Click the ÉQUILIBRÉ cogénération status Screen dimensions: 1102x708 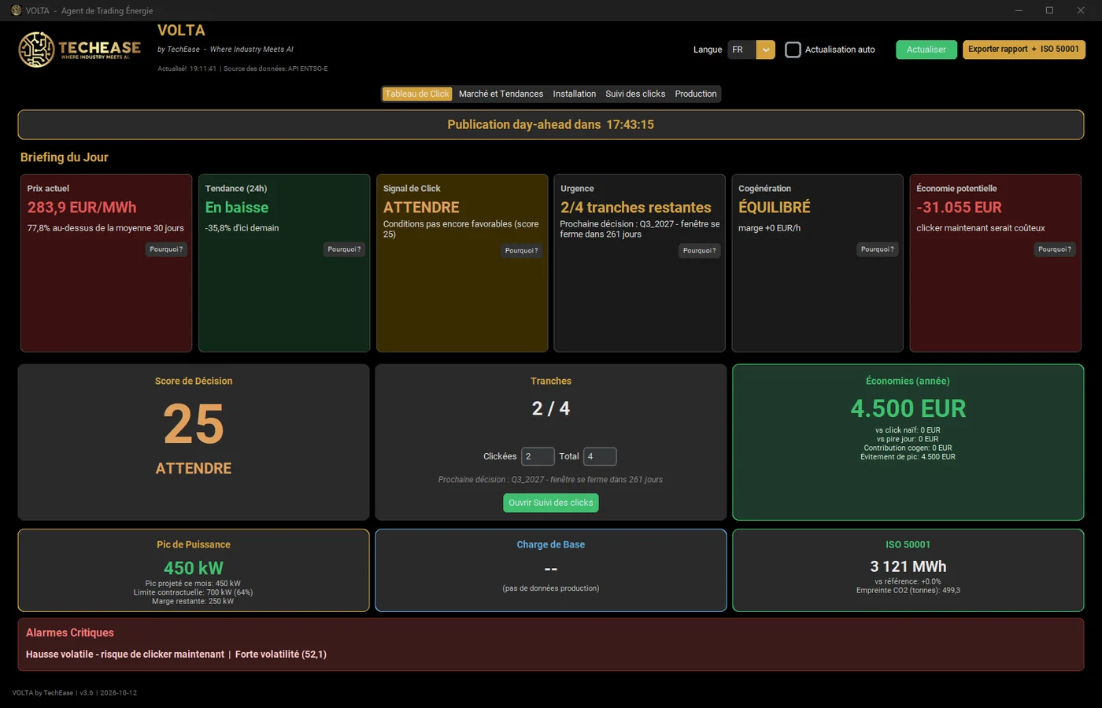tap(775, 208)
